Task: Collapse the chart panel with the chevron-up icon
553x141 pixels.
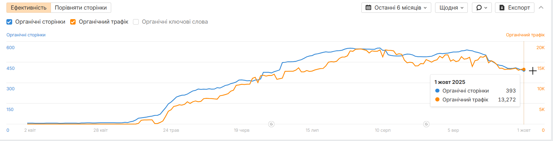Action: (541, 8)
